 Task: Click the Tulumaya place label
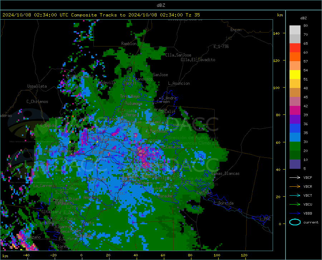pos(133,103)
